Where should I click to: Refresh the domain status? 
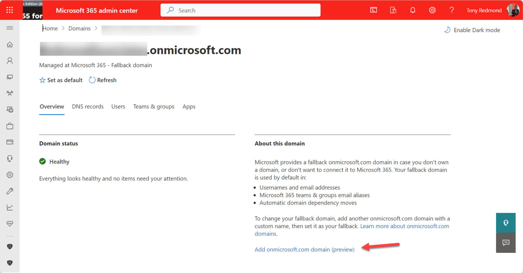[102, 80]
